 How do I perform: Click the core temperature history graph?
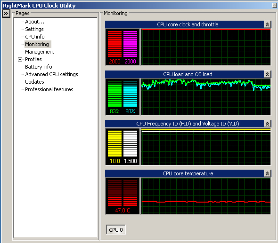pos(206,196)
